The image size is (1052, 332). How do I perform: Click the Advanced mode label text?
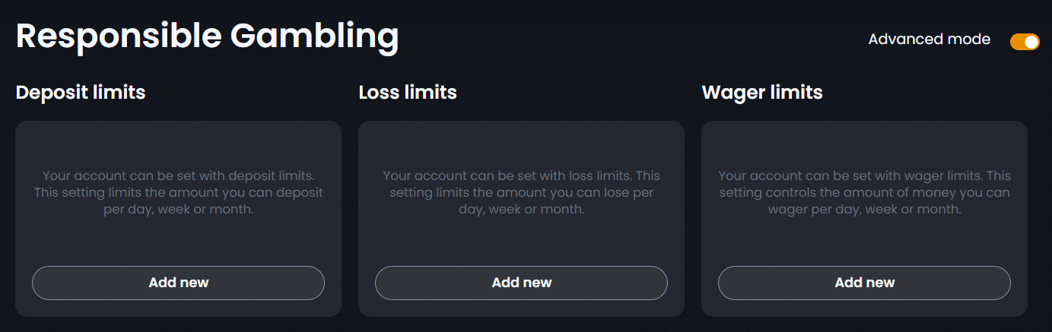pyautogui.click(x=929, y=40)
